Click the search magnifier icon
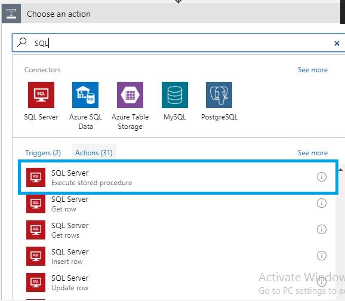The width and height of the screenshot is (345, 301). click(x=21, y=42)
